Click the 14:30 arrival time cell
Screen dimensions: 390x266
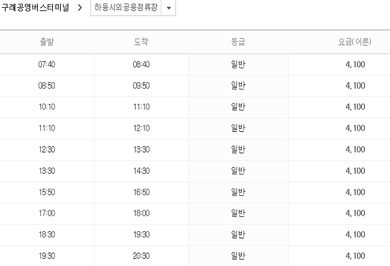(x=141, y=171)
